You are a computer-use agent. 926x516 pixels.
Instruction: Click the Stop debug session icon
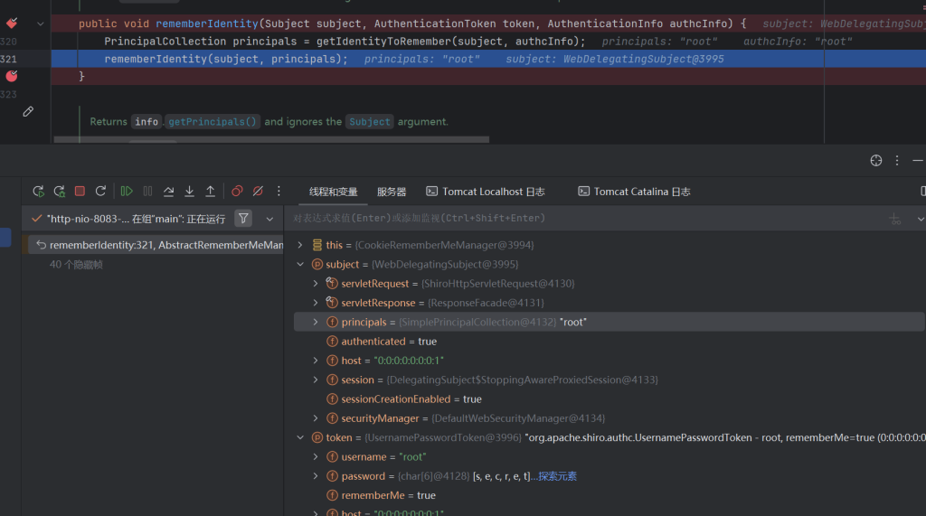pyautogui.click(x=80, y=192)
